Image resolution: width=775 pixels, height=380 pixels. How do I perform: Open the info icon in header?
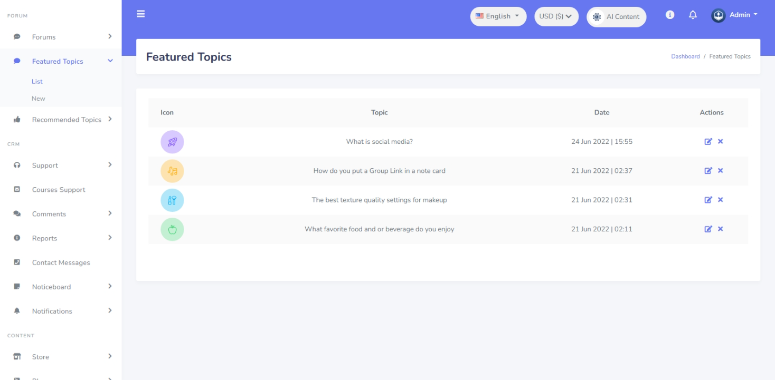[670, 15]
